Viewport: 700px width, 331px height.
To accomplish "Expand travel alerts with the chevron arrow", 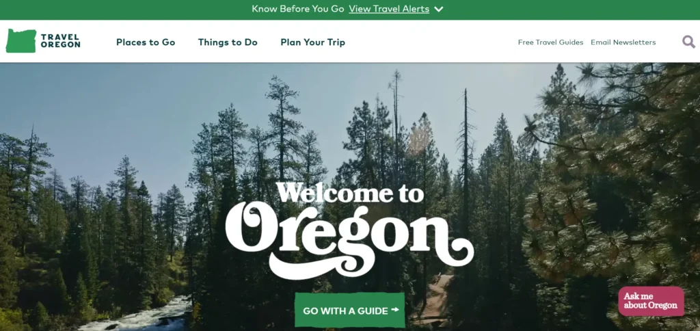I will (439, 9).
